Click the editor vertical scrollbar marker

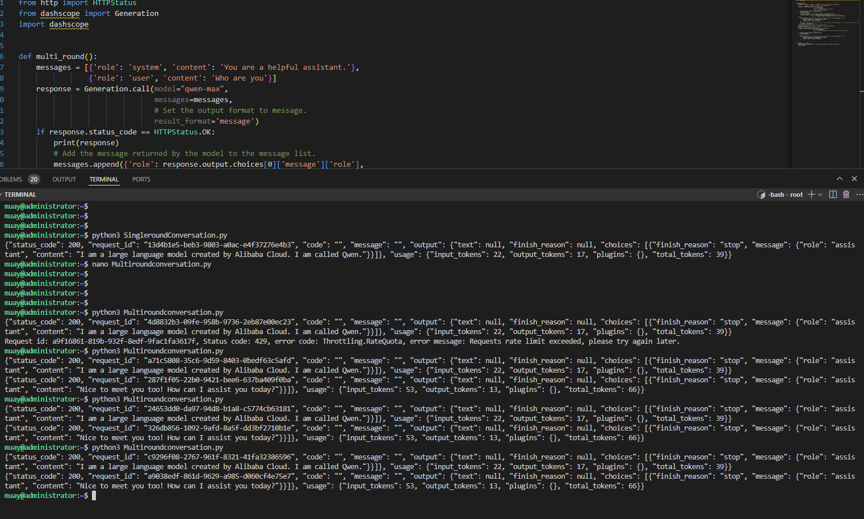pyautogui.click(x=862, y=91)
